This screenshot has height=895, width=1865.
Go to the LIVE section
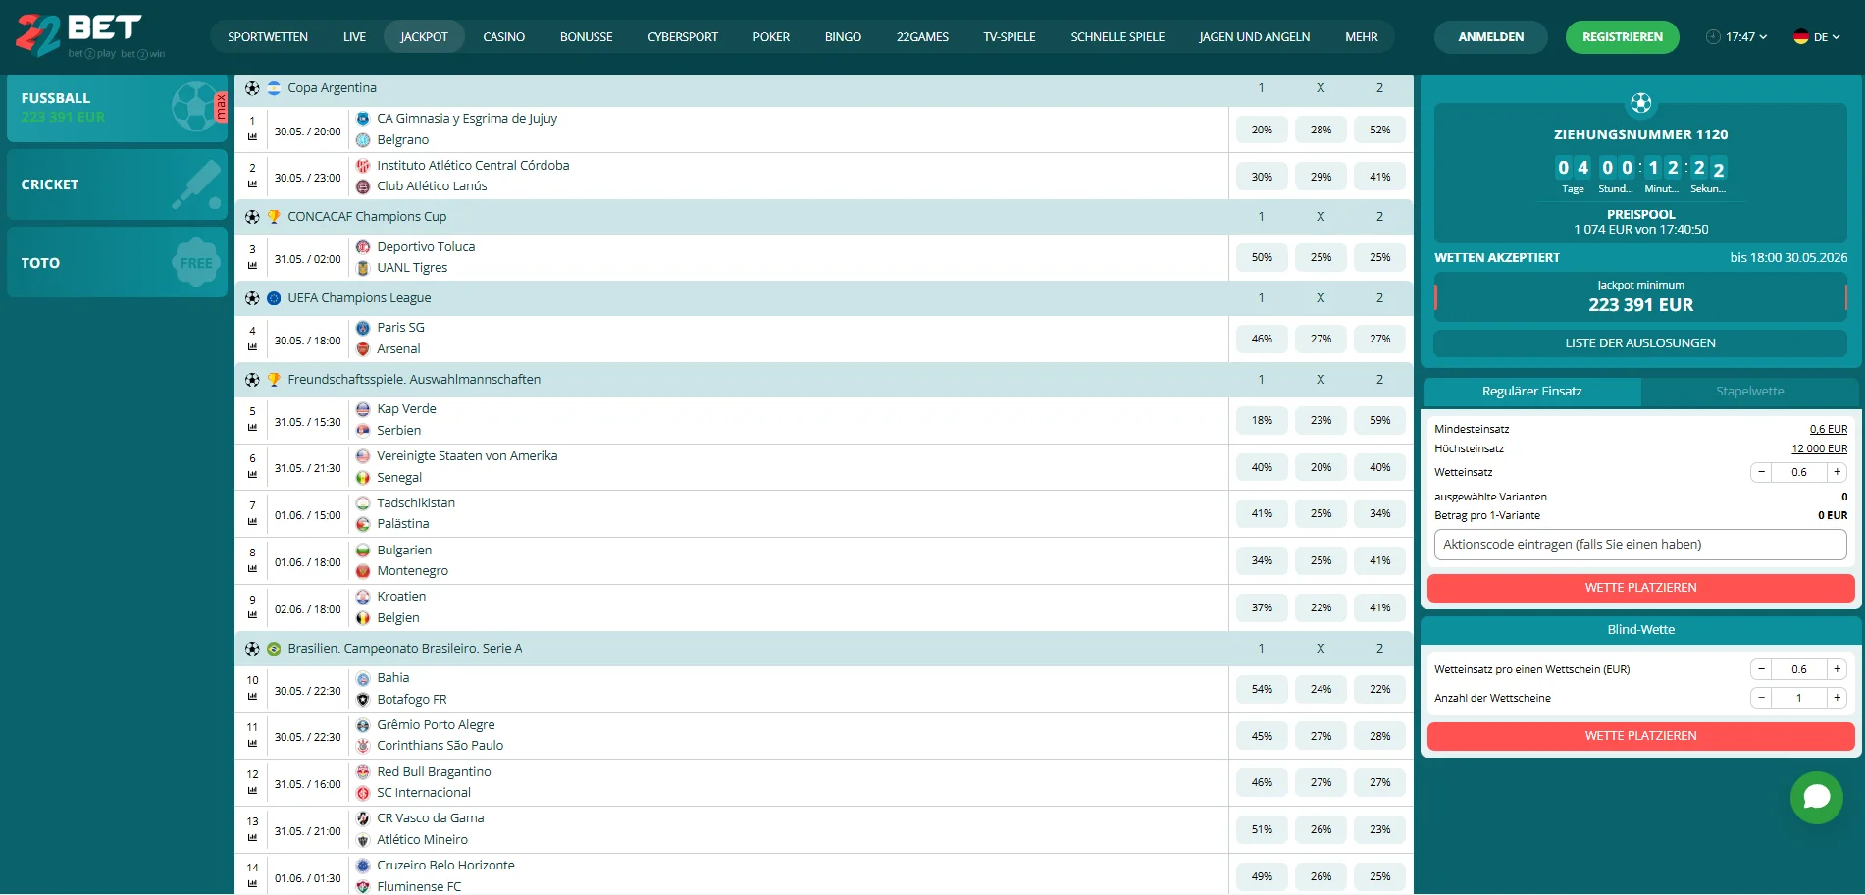coord(354,37)
